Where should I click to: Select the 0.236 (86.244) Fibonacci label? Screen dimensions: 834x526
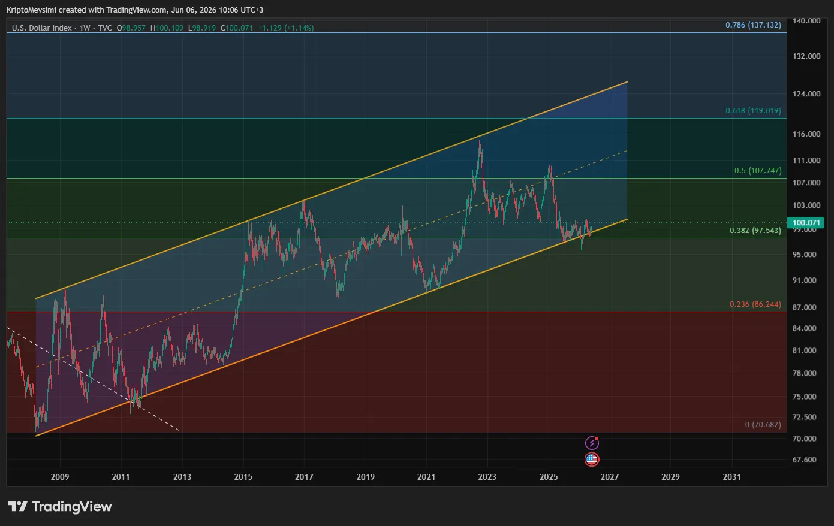click(755, 304)
